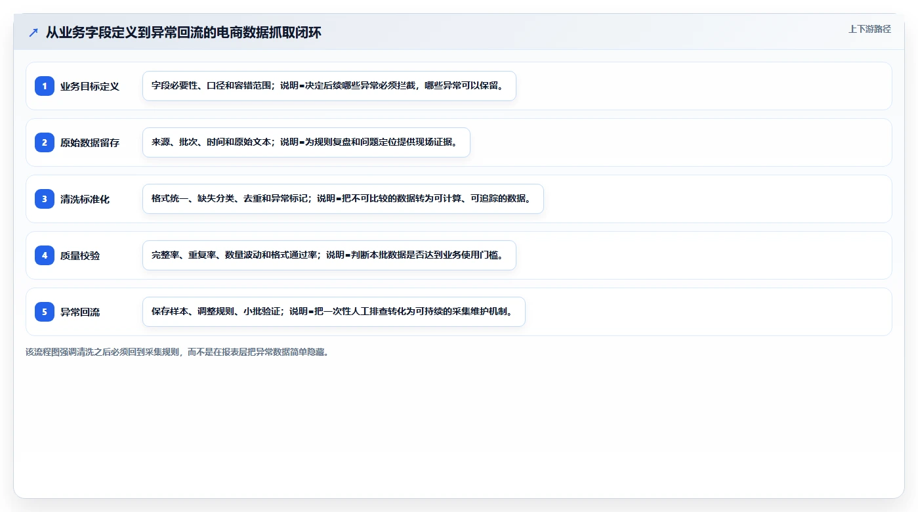Click the arrow icon beside the flowchart title

pyautogui.click(x=33, y=33)
